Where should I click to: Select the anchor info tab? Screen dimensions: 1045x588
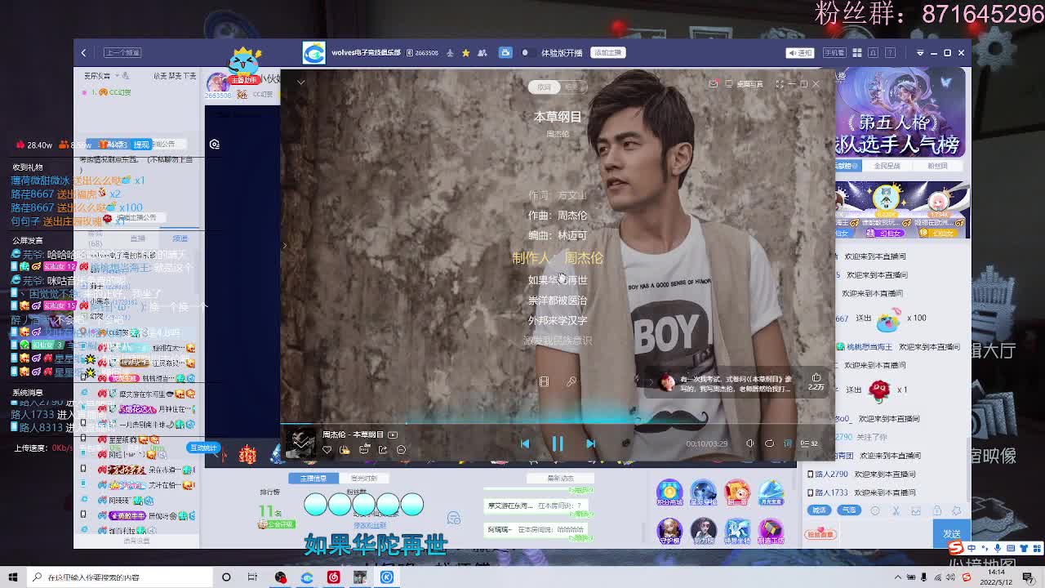313,478
